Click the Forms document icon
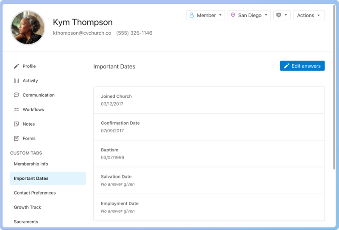Image resolution: width=339 pixels, height=230 pixels. coord(17,138)
